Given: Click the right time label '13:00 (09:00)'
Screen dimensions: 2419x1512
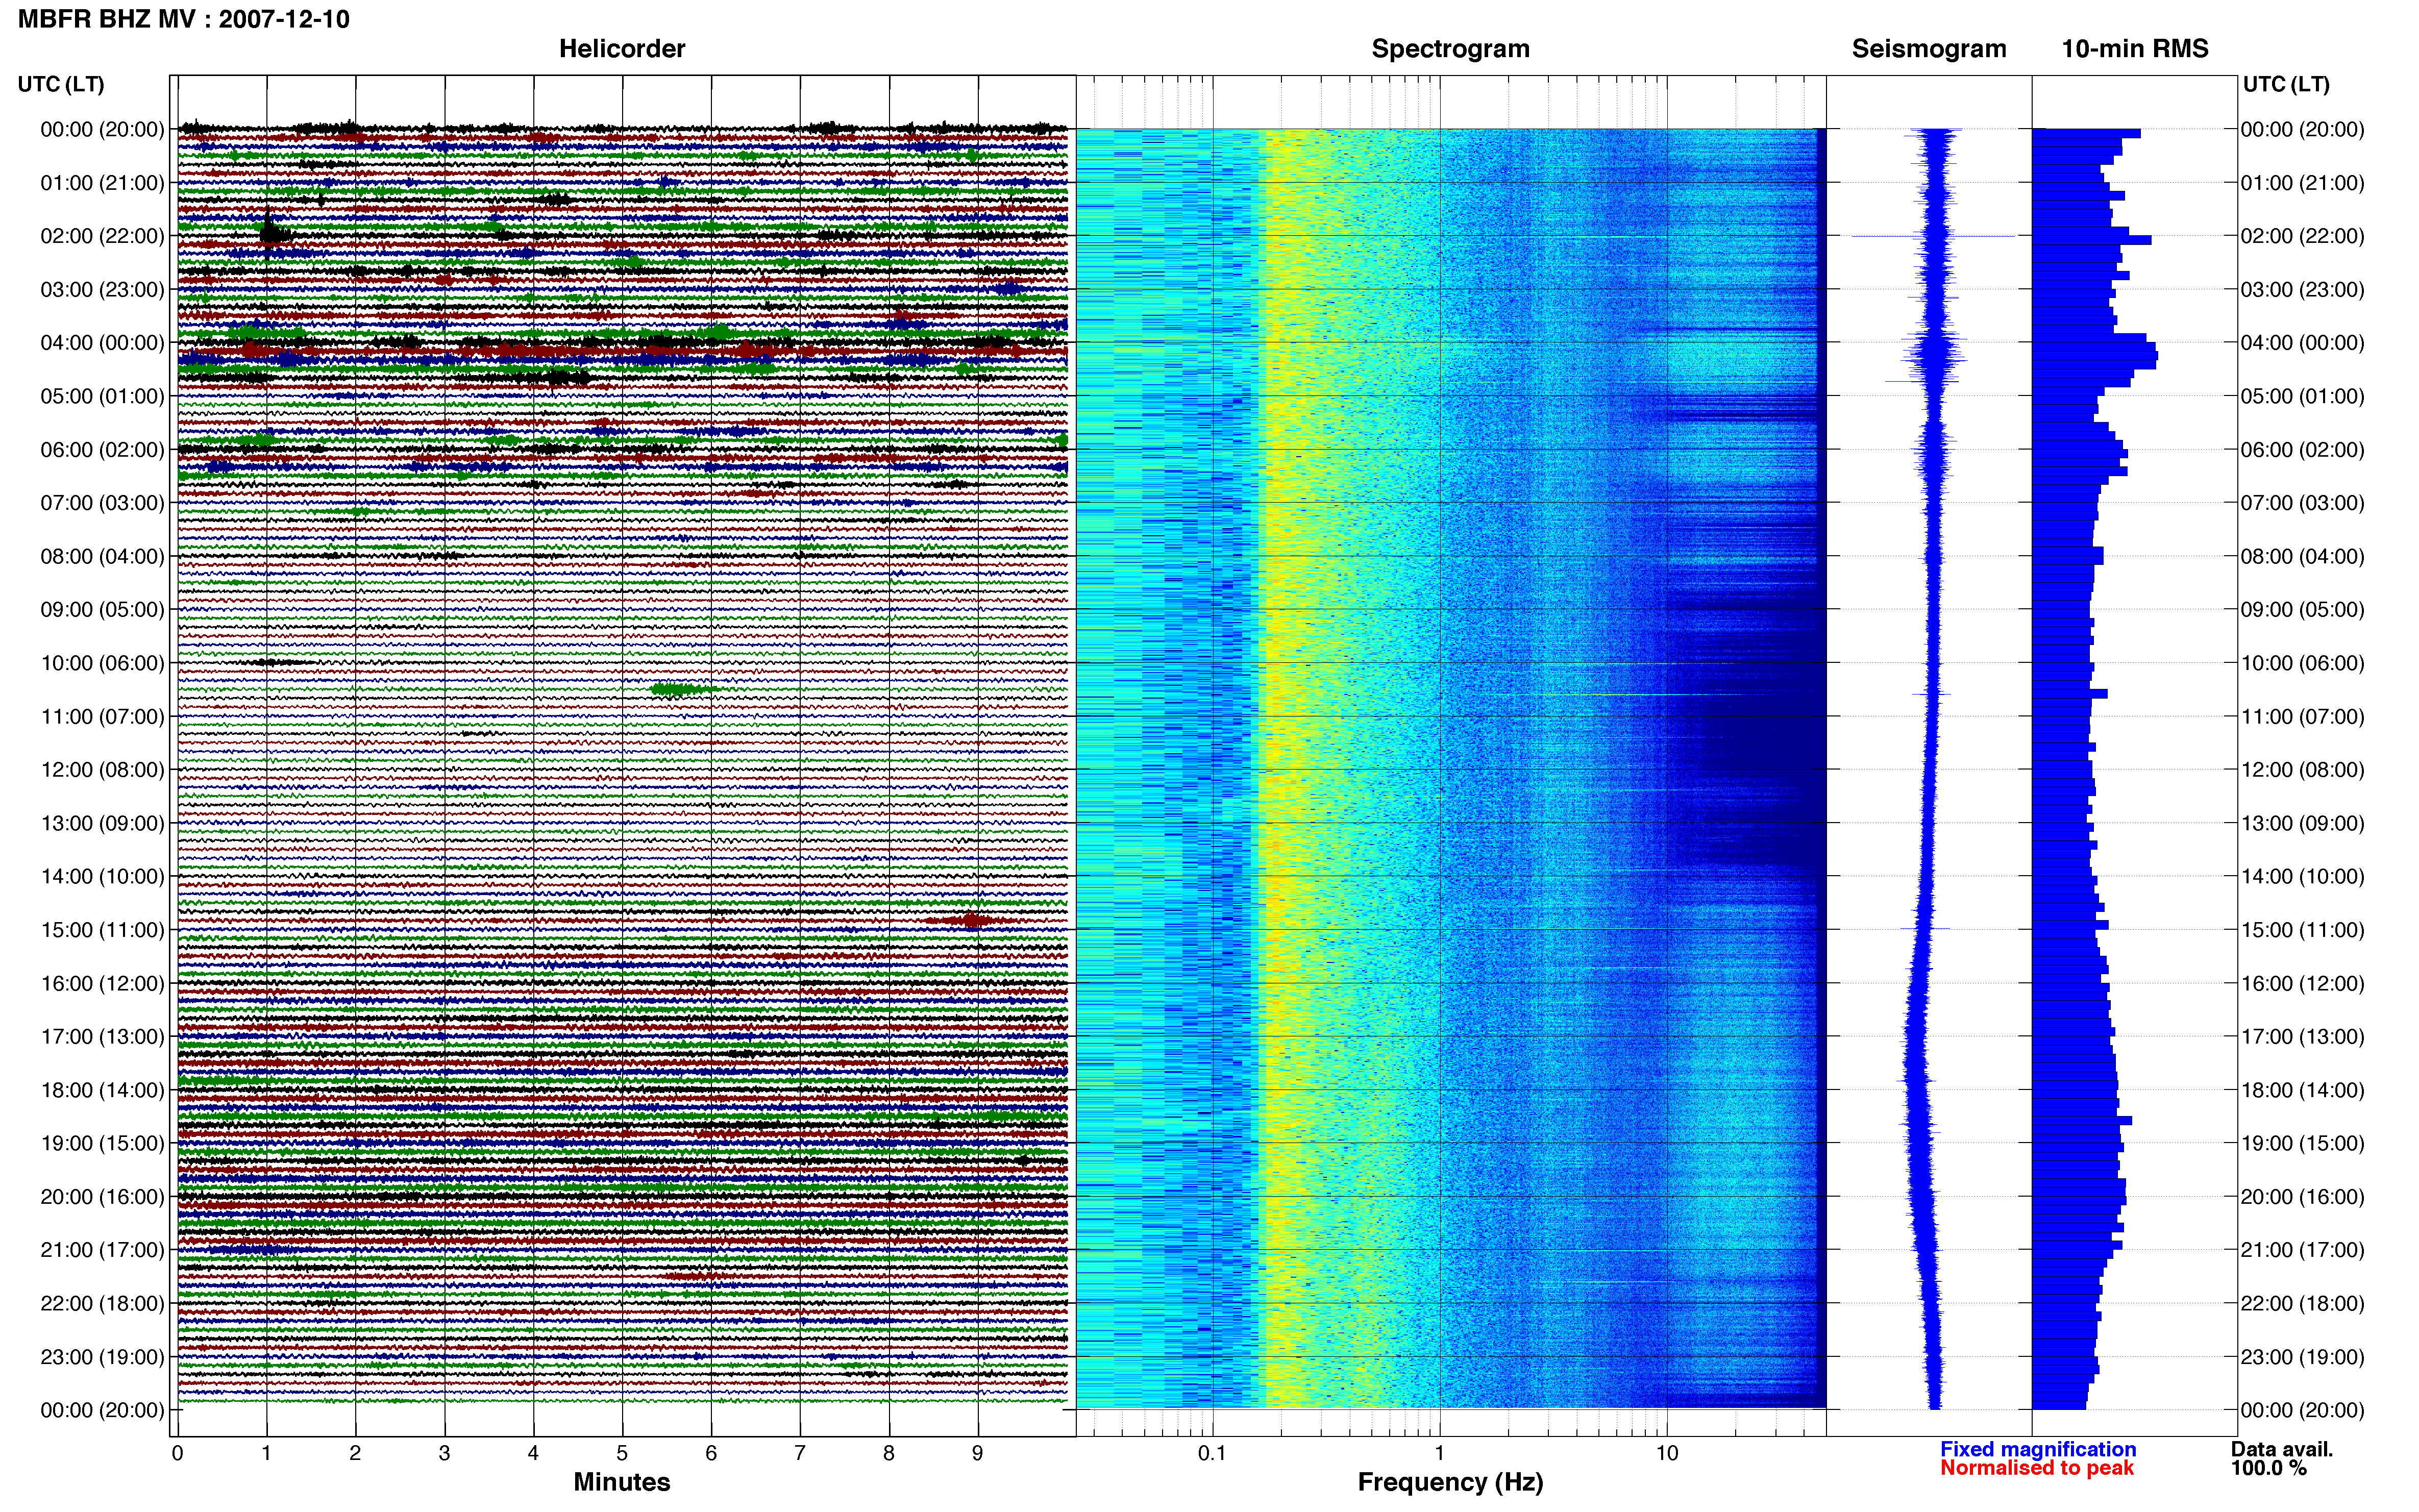Looking at the screenshot, I should [x=2302, y=823].
